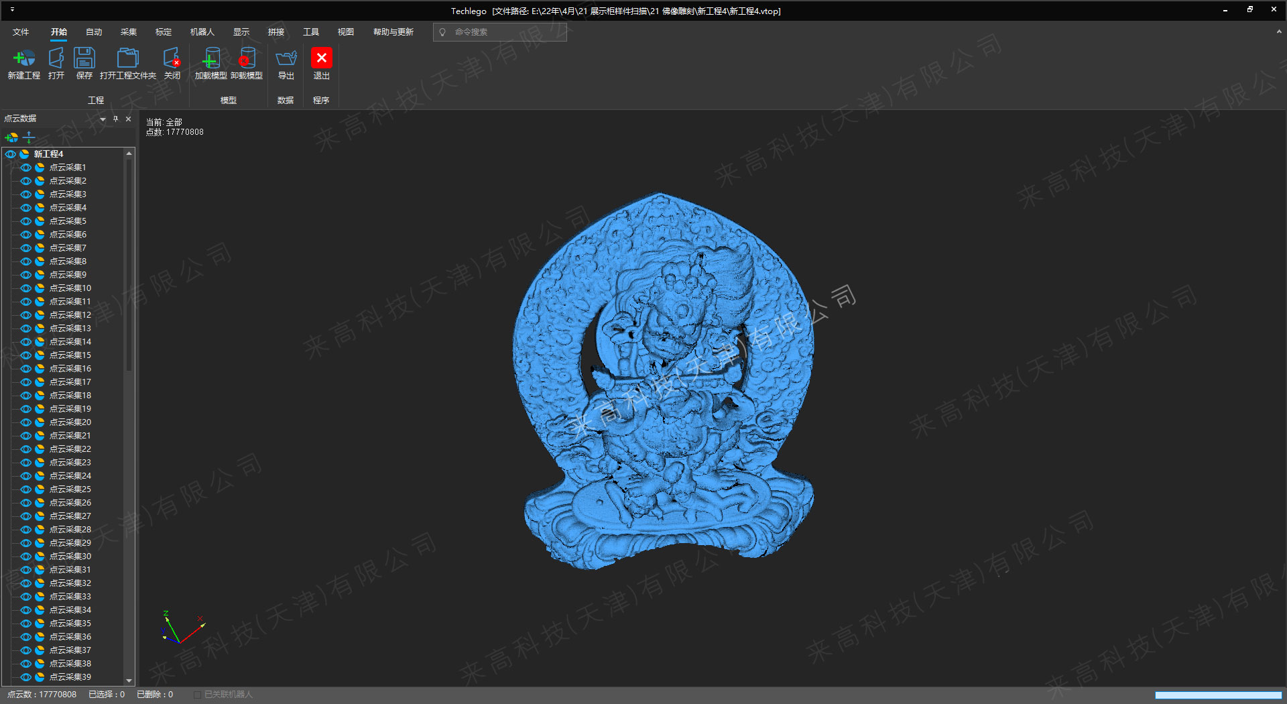The width and height of the screenshot is (1287, 704).
Task: Collapse the ribbon with the top-right chevron
Action: pos(1278,32)
